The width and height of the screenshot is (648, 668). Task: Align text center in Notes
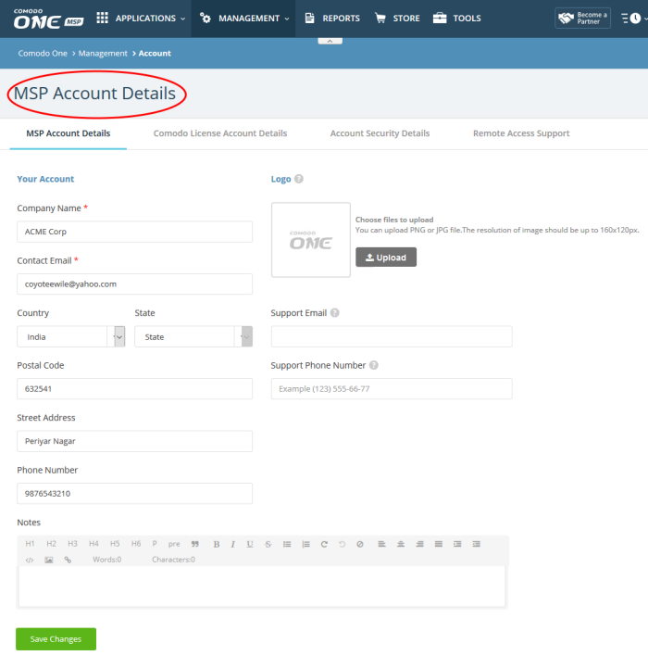(x=401, y=544)
